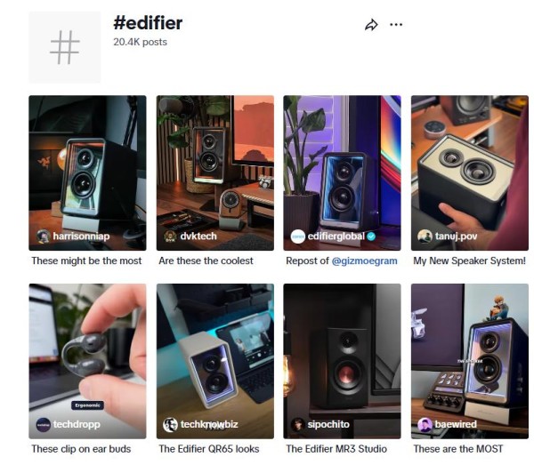Screen dimensions: 534x465
Task: Follow the @gizmoegram mention link
Action: [364, 261]
